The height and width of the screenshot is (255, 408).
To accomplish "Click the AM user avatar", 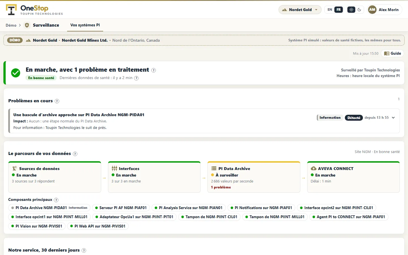I will pos(372,10).
